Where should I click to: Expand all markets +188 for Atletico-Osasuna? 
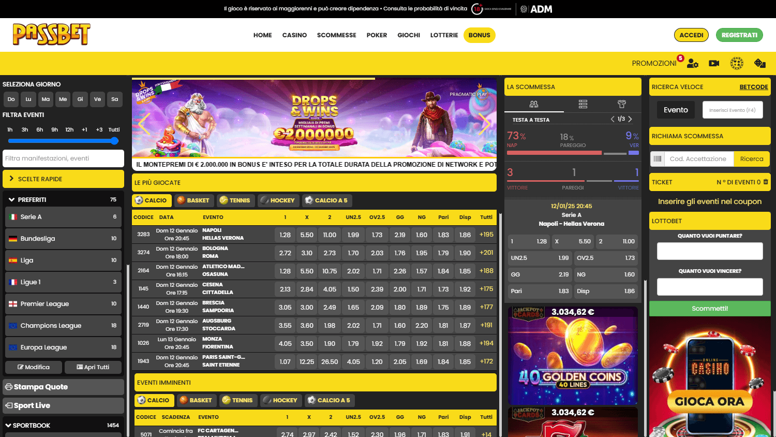pos(486,271)
